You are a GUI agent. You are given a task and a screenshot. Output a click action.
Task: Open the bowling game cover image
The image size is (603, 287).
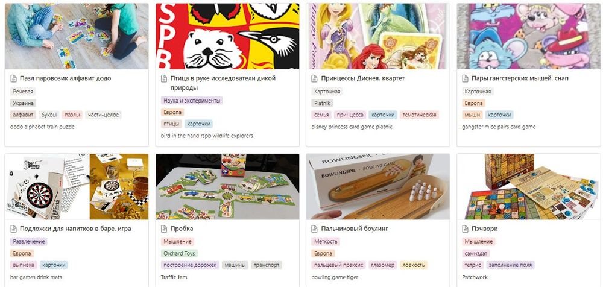377,186
